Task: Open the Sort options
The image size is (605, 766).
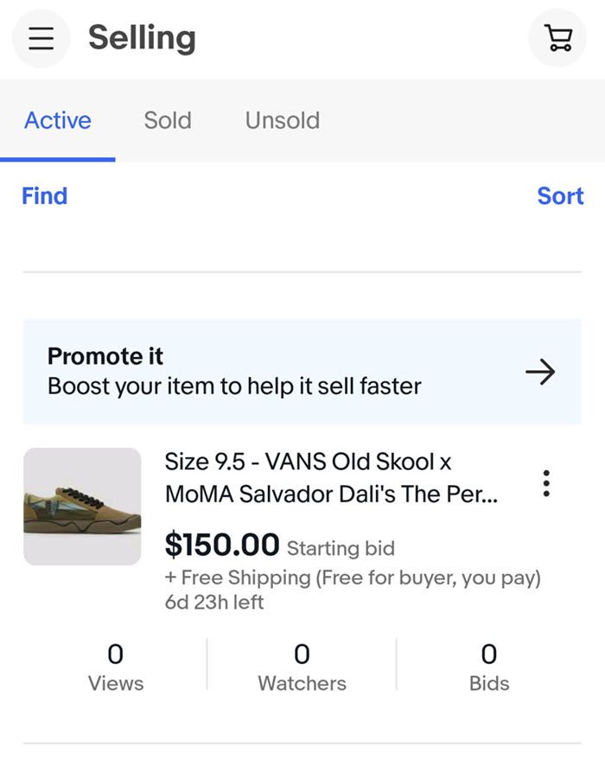Action: tap(560, 196)
